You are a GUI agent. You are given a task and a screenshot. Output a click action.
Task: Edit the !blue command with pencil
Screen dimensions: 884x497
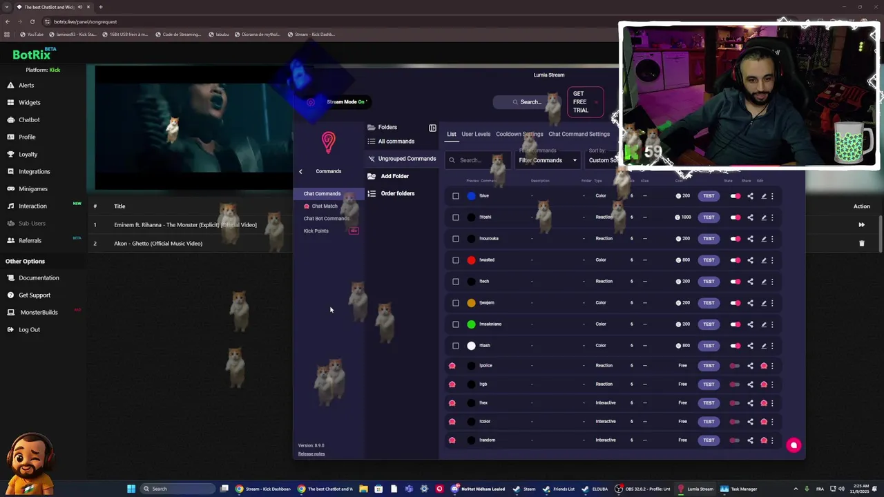point(764,196)
